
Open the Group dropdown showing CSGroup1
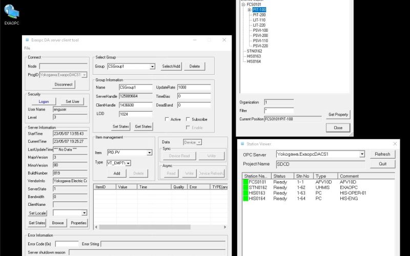[x=152, y=67]
